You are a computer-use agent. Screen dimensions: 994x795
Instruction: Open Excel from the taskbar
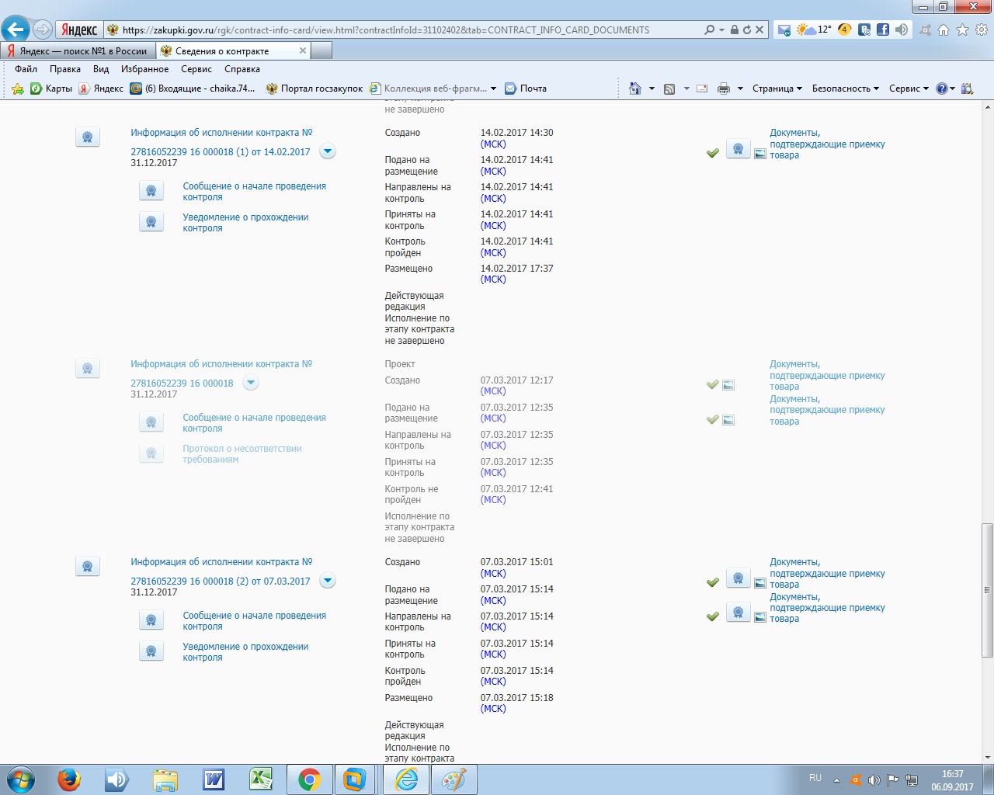pyautogui.click(x=261, y=779)
